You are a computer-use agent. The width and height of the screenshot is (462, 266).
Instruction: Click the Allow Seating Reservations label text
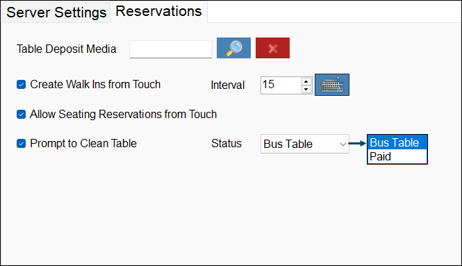(x=123, y=115)
